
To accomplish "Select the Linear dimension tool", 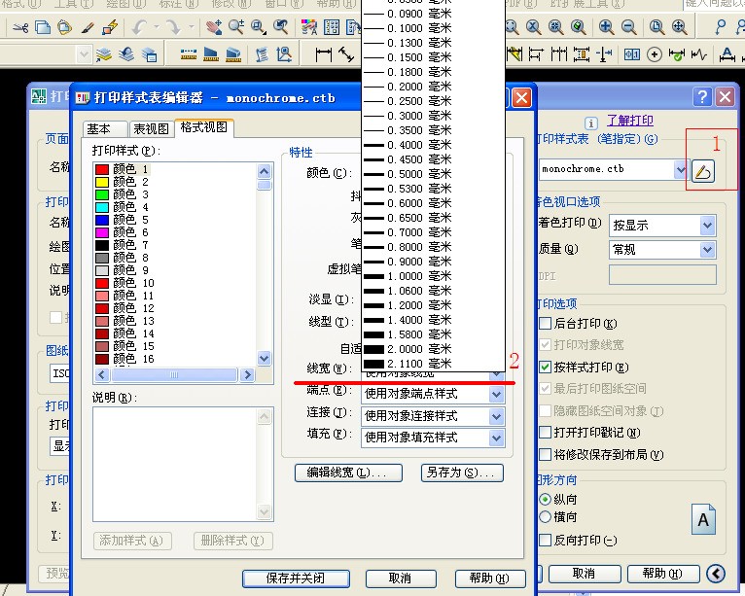I will click(x=324, y=55).
